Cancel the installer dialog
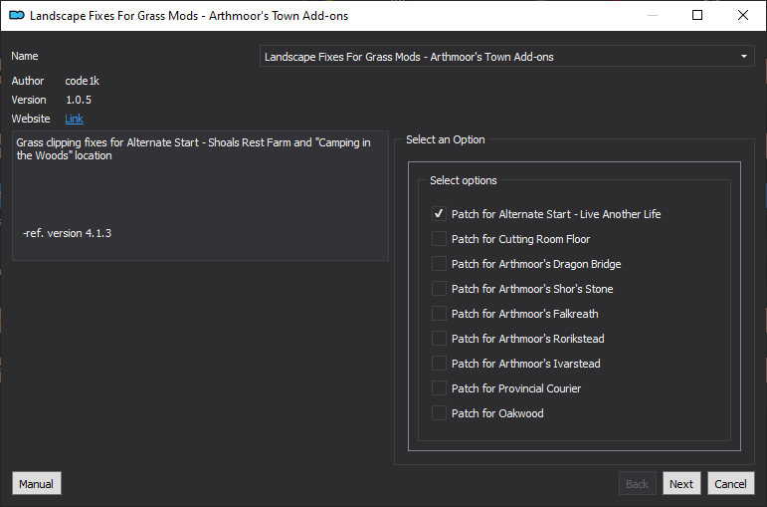Image resolution: width=767 pixels, height=507 pixels. tap(731, 484)
